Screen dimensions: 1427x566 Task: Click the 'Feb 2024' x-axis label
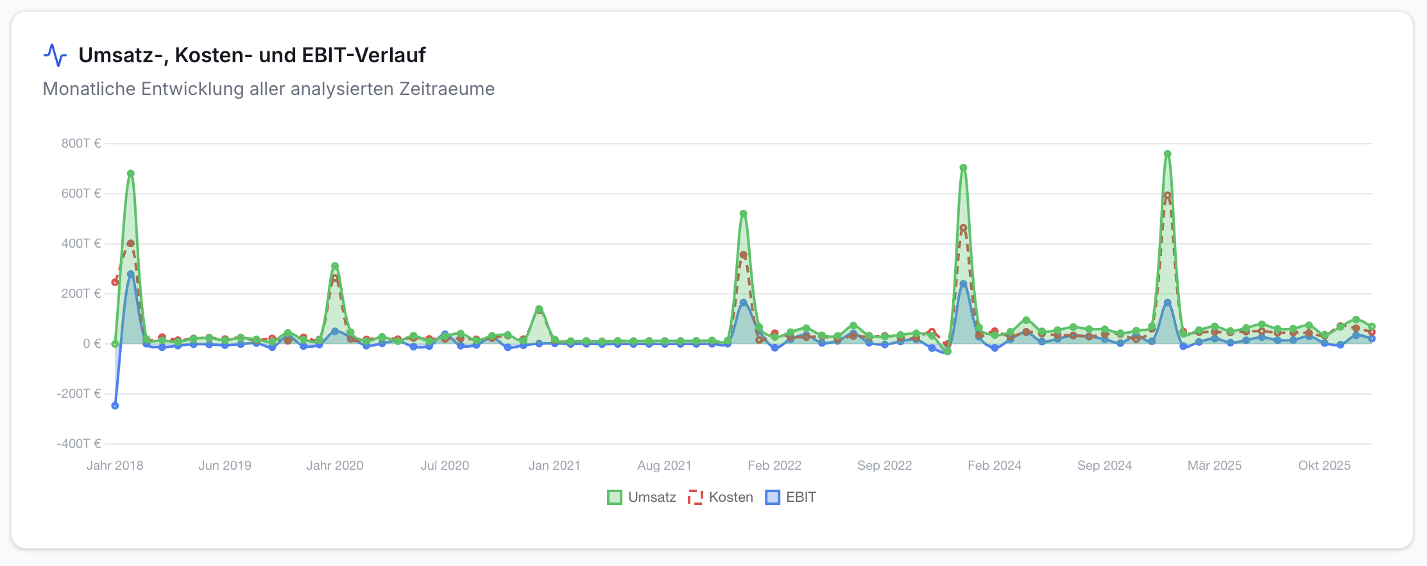(995, 465)
